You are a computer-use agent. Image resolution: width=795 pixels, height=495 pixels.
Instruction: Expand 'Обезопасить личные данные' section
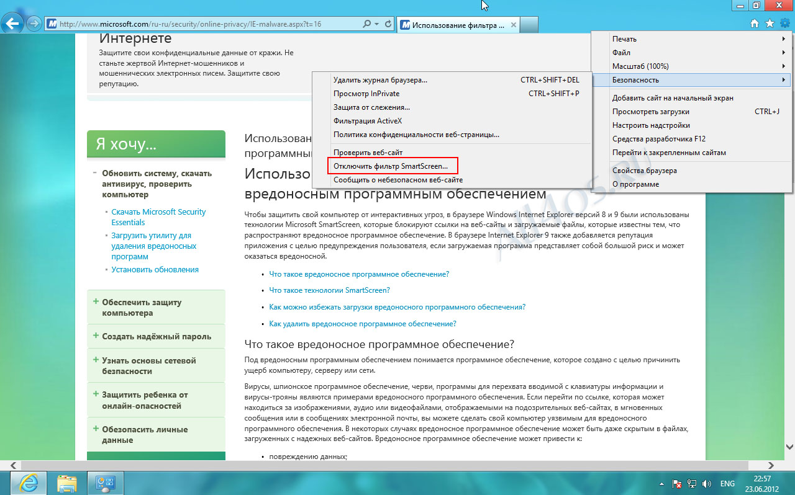point(95,429)
